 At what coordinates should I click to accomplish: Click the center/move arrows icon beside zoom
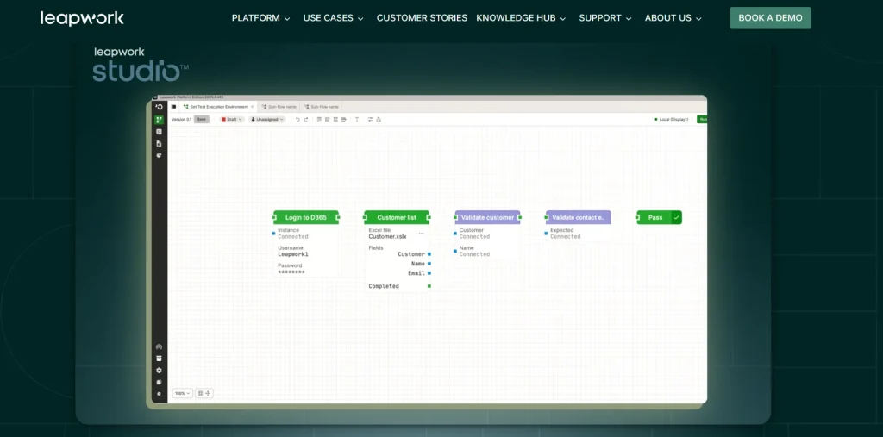pos(208,393)
